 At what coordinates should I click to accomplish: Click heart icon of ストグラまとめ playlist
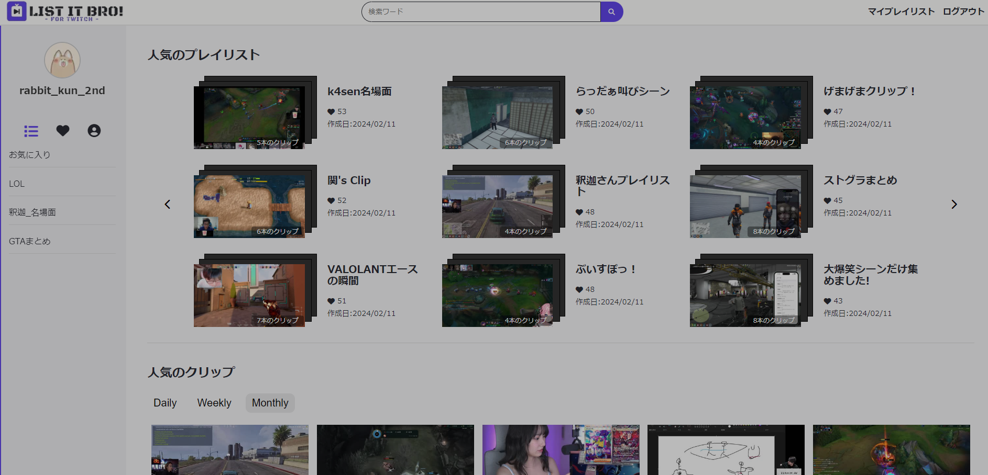tap(827, 200)
